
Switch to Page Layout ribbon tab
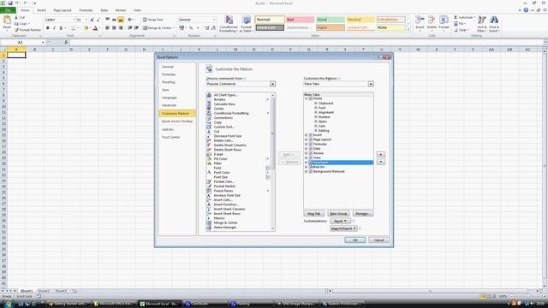(63, 10)
